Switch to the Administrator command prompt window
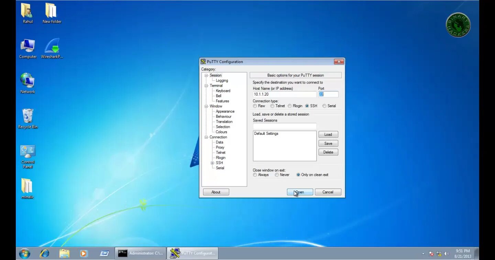495x260 pixels. pyautogui.click(x=140, y=253)
